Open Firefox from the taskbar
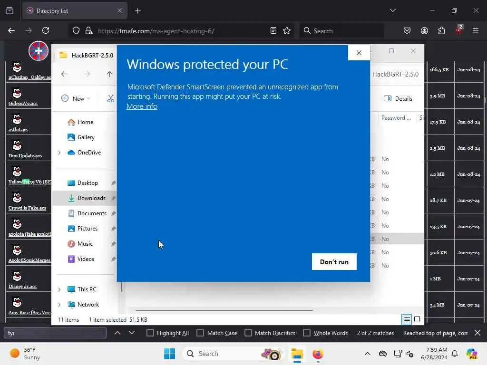This screenshot has width=487, height=365. [318, 354]
